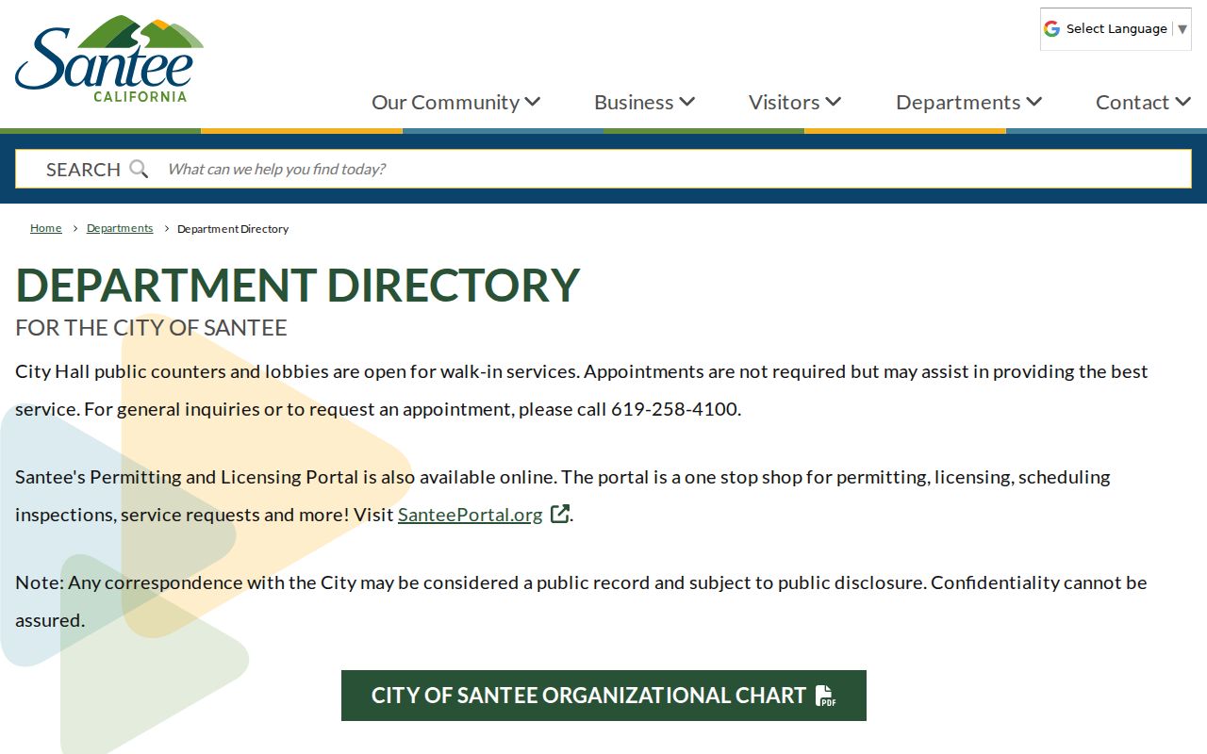Click the phone number 619-258-4100
Image resolution: width=1207 pixels, height=754 pixels.
coord(674,409)
